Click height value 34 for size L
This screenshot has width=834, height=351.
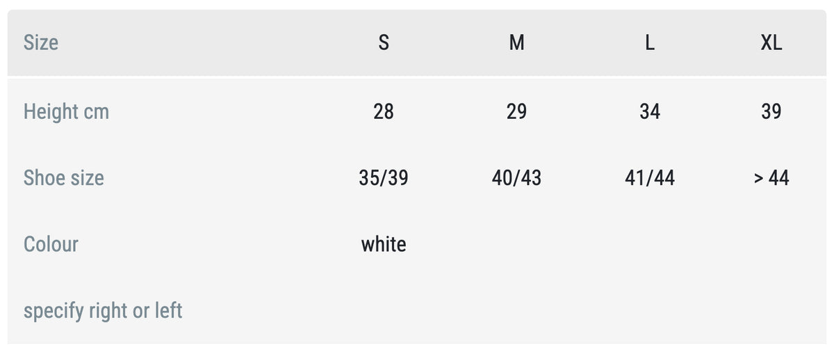coord(649,111)
